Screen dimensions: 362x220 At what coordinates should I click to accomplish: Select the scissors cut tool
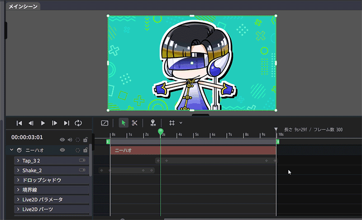[134, 123]
